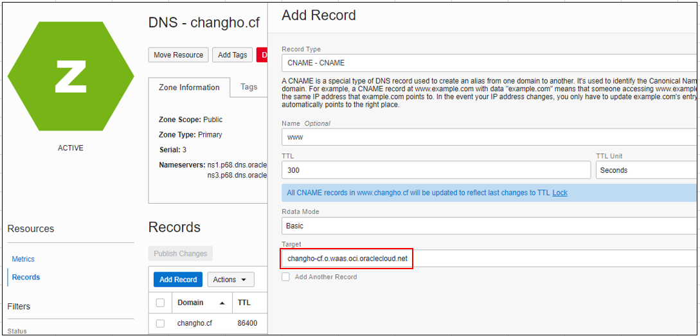Viewport: 700px width, 336px height.
Task: Click the blue Add Record button
Action: click(178, 279)
